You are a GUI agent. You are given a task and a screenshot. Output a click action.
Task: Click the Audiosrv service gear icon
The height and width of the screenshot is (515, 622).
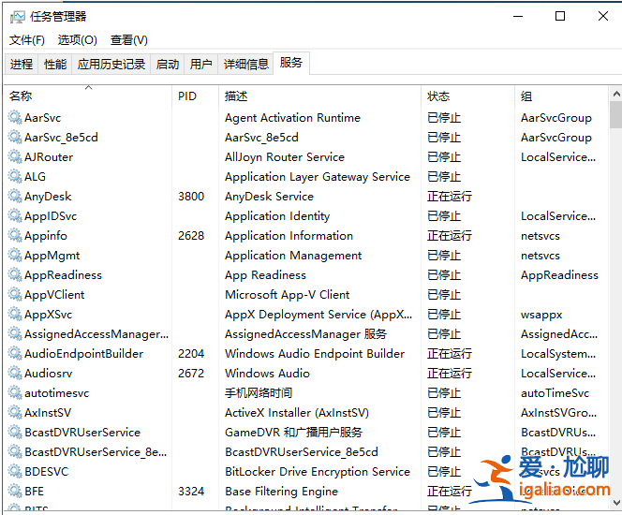coord(15,373)
